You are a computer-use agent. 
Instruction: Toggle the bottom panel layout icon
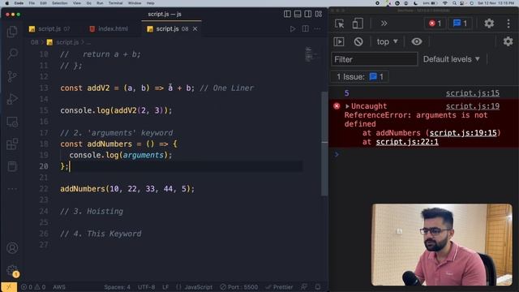pyautogui.click(x=298, y=14)
